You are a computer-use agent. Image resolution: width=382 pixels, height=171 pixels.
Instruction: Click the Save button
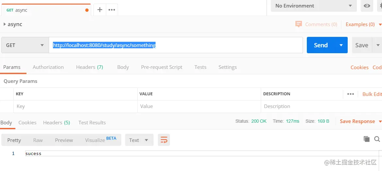point(362,45)
